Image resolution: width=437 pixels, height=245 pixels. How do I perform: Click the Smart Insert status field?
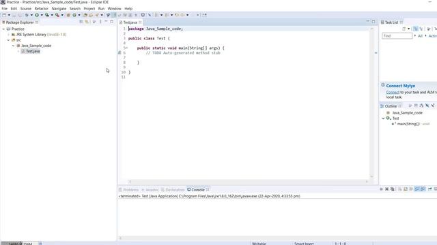(x=304, y=244)
